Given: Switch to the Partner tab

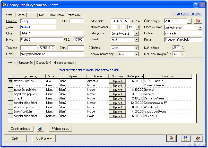Looking at the screenshot, I should point(21,15).
